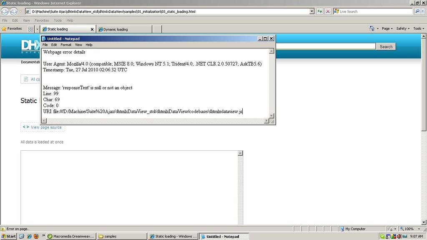The image size is (427, 240).
Task: Open Notepad Help menu
Action: pos(89,45)
